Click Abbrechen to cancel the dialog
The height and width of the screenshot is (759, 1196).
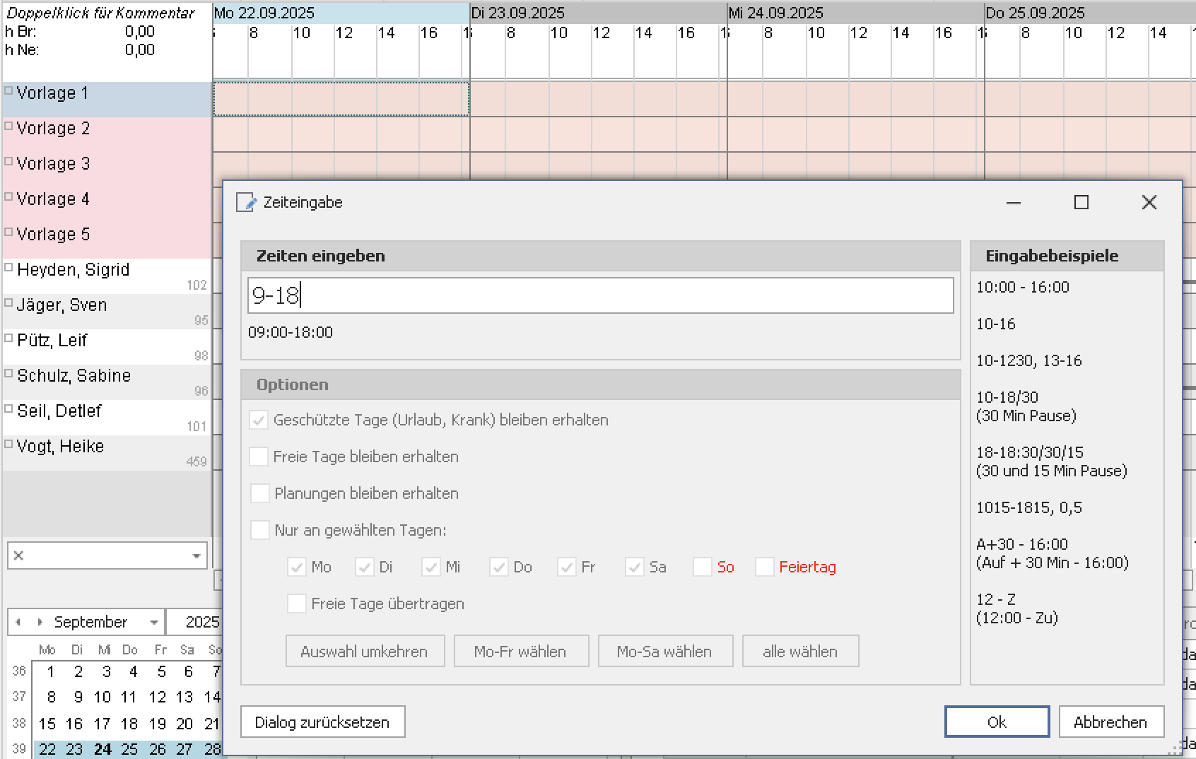click(1110, 722)
